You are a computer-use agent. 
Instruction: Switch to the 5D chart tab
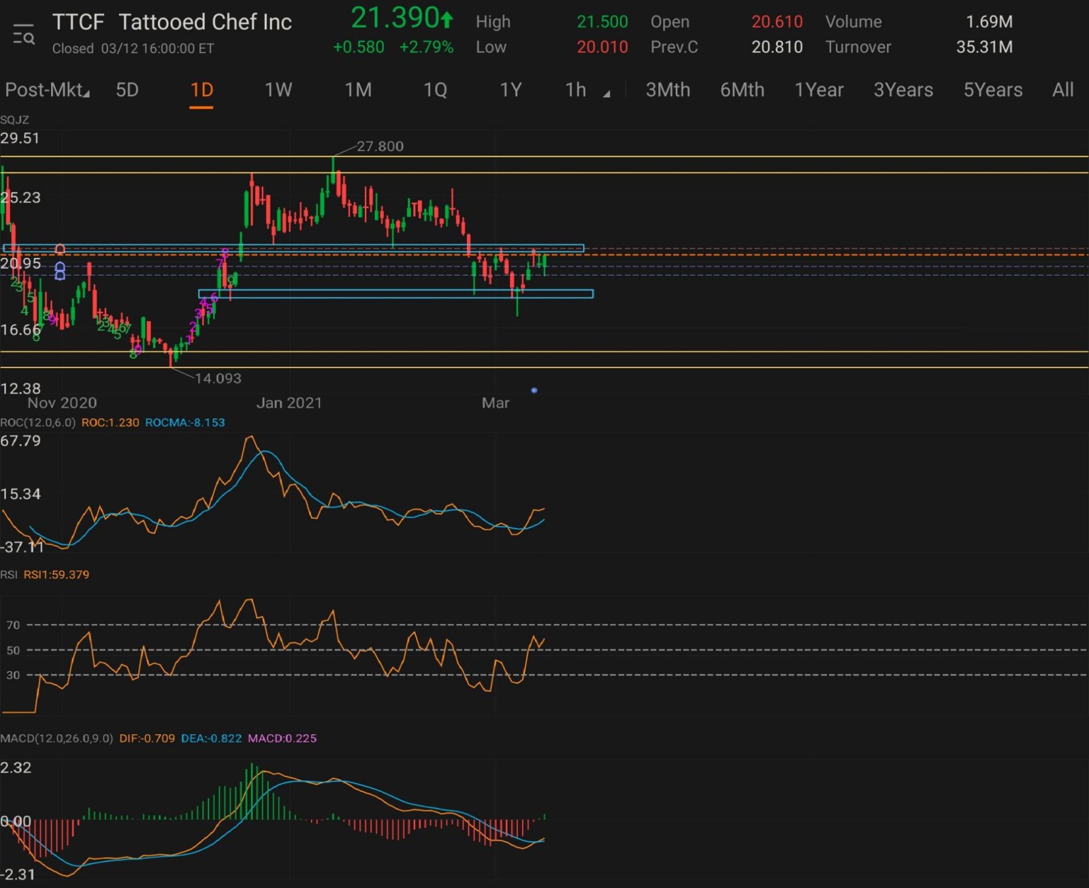tap(127, 90)
